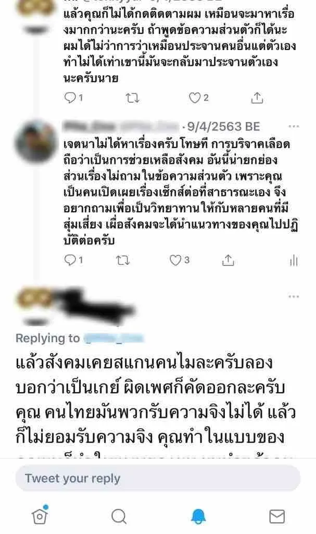Retweet the 9/4/2563 BE tweet
The width and height of the screenshot is (316, 534).
tap(123, 261)
